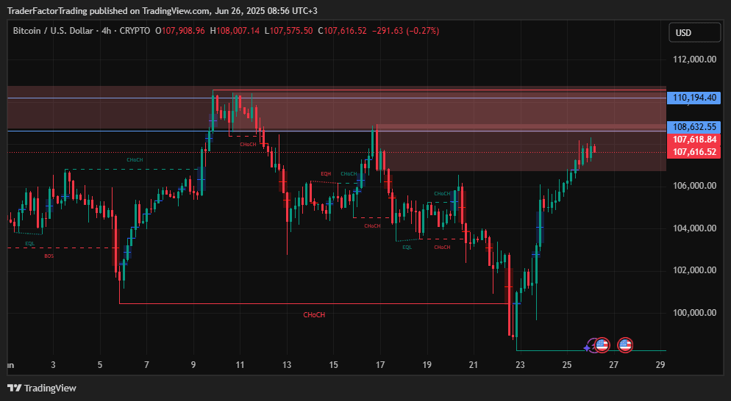Click the large red CHoCH label below the long red line

coord(314,315)
